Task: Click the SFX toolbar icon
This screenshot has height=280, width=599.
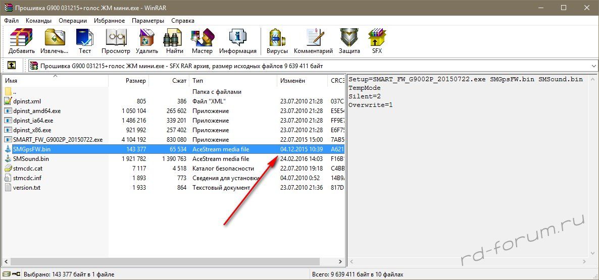Action: [377, 41]
